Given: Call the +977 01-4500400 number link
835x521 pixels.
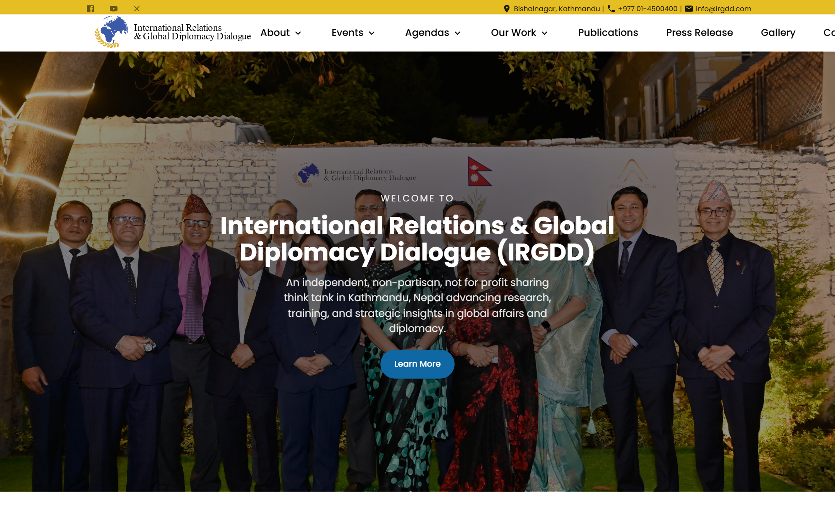Looking at the screenshot, I should click(x=648, y=8).
